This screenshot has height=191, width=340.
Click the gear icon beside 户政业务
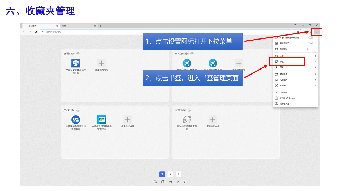click(x=78, y=110)
